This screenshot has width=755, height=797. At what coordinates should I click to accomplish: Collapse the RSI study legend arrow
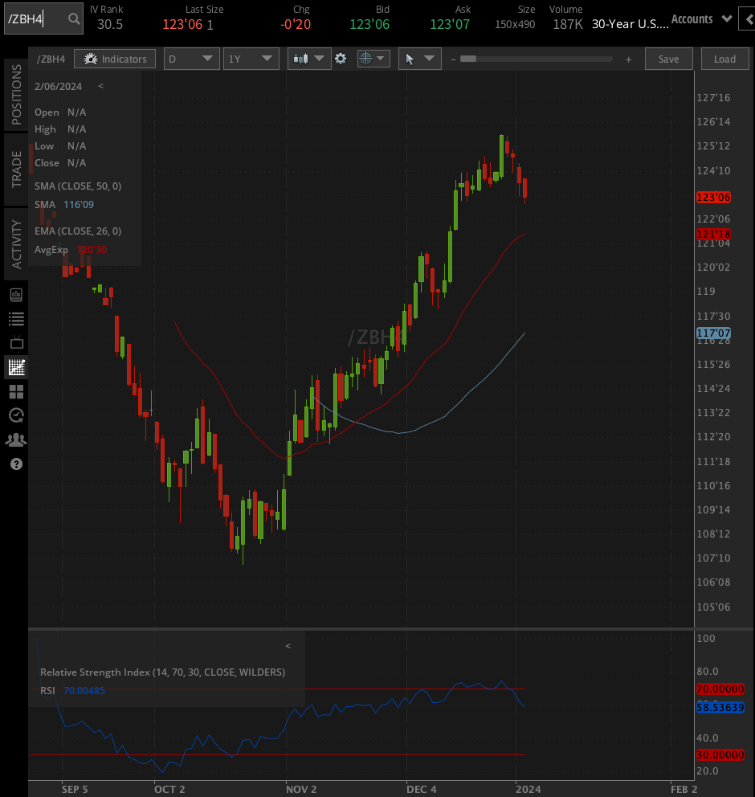tap(288, 645)
